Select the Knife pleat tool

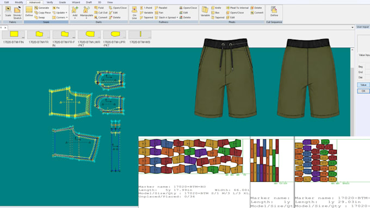click(x=216, y=8)
